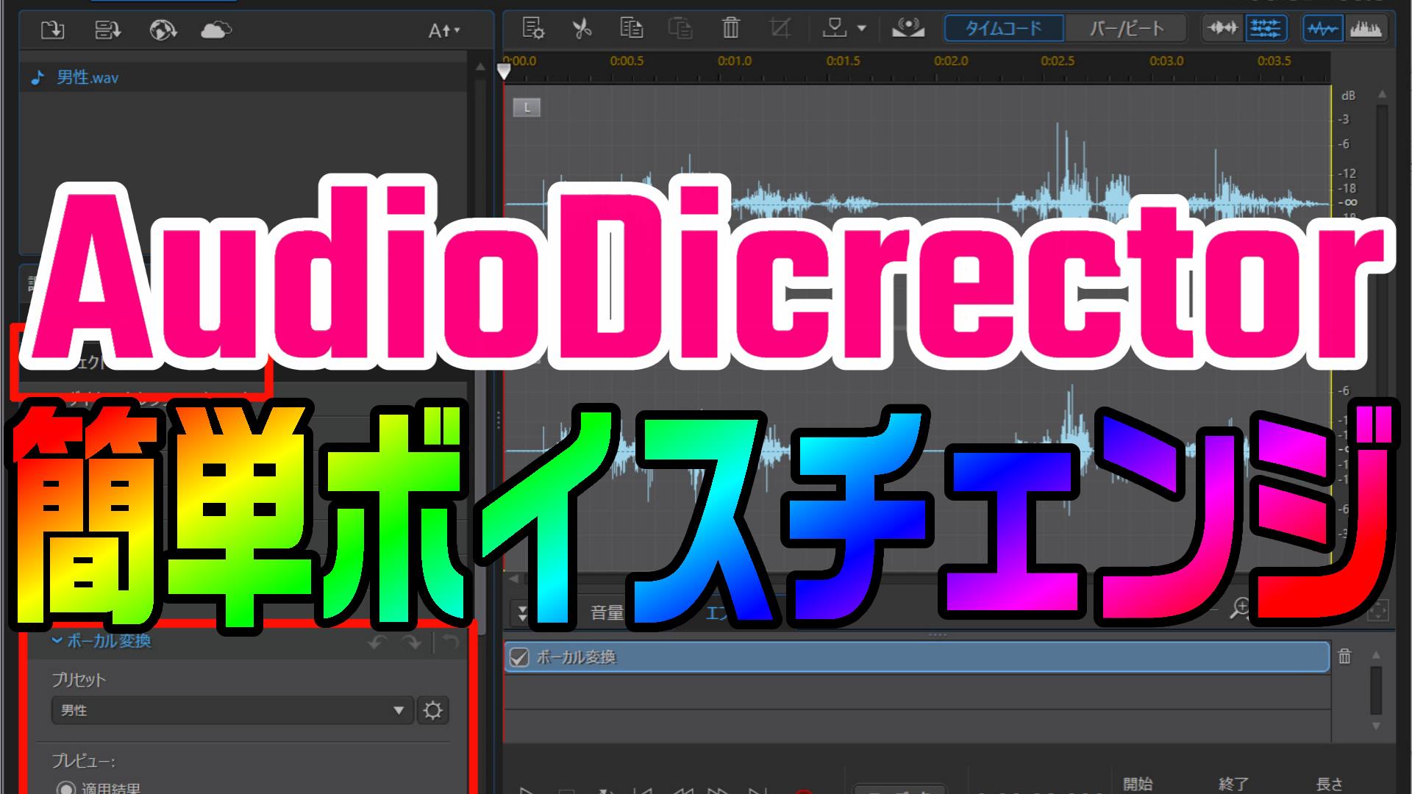Click effect list scroll down arrow

[1375, 726]
